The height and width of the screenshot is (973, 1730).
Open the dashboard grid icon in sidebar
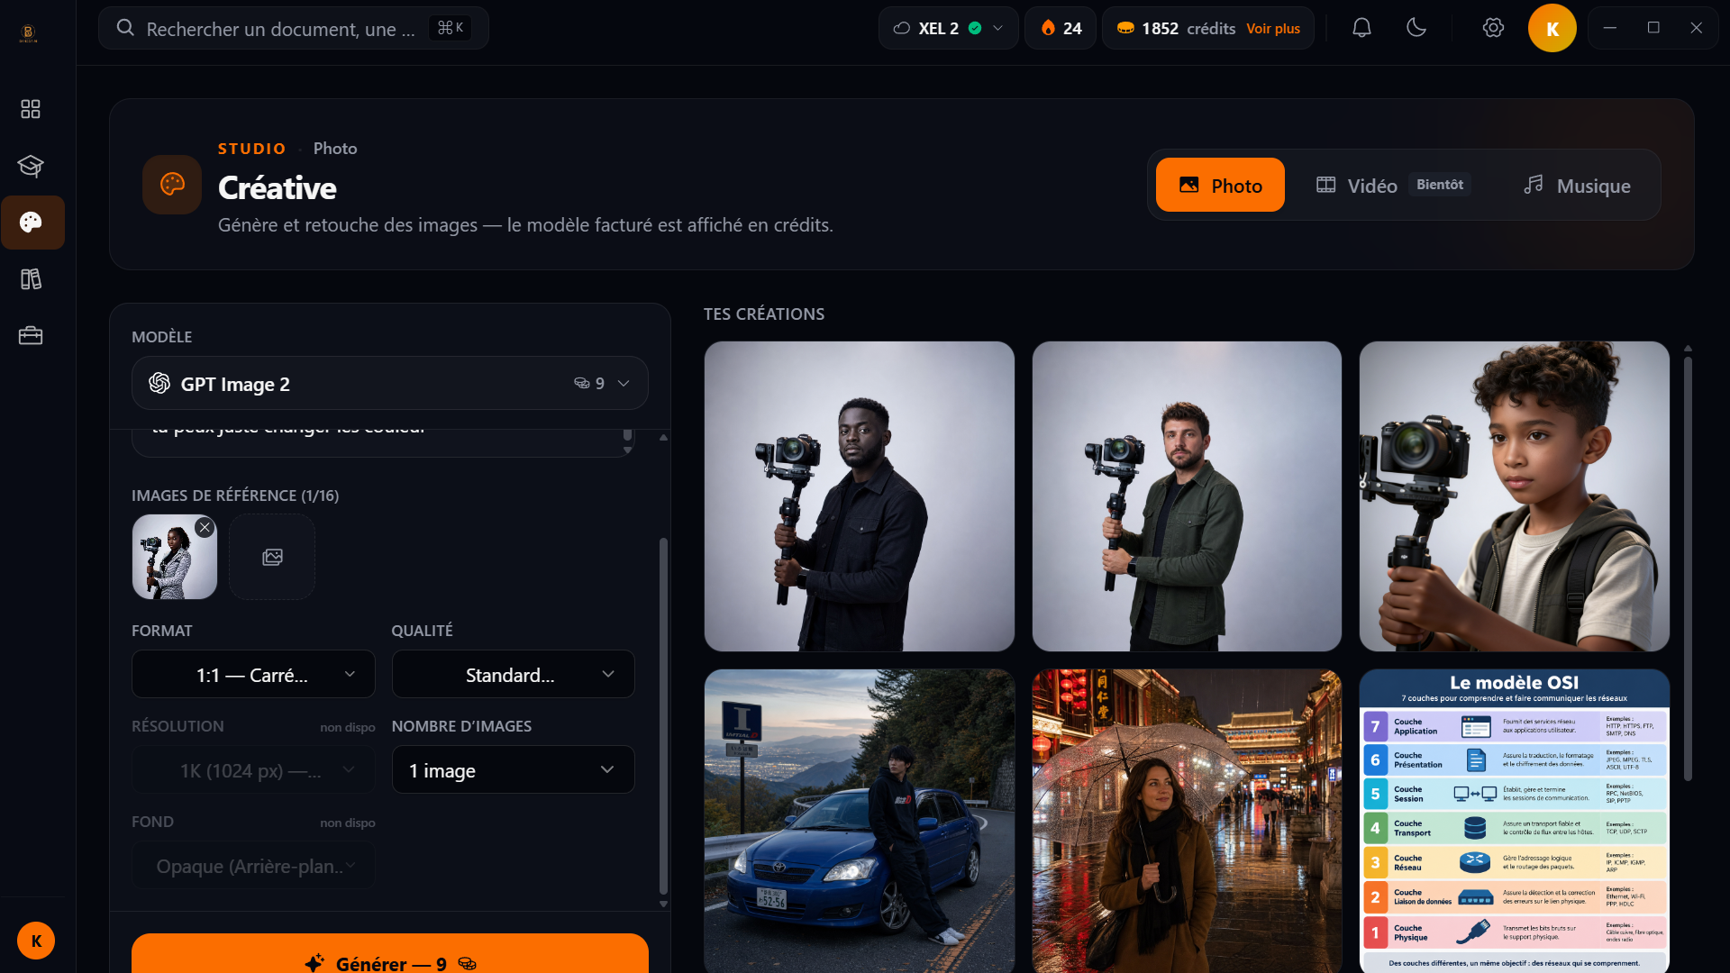click(31, 109)
